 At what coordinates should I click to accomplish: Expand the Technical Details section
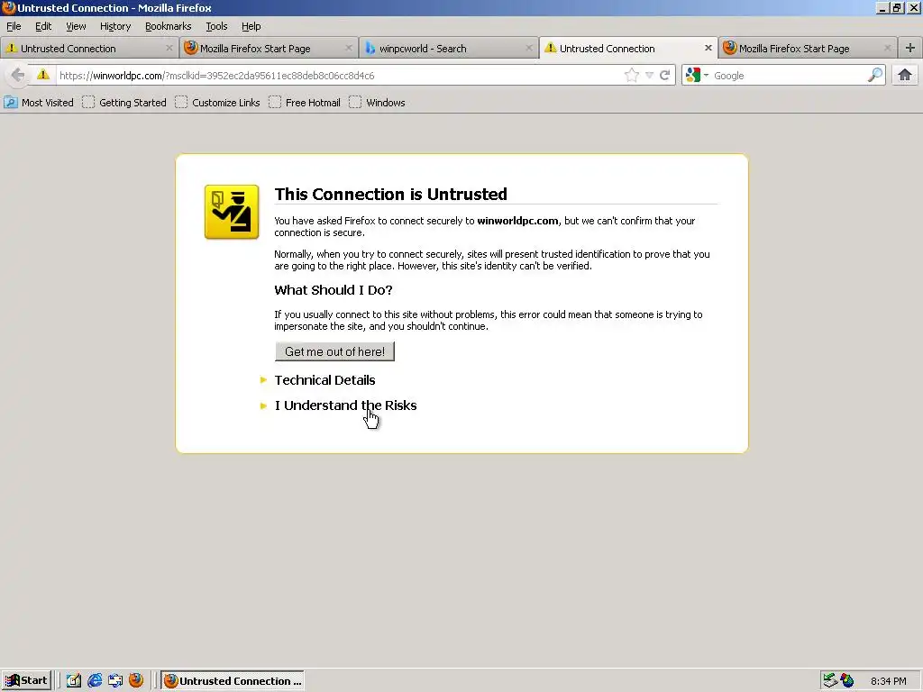coord(324,380)
